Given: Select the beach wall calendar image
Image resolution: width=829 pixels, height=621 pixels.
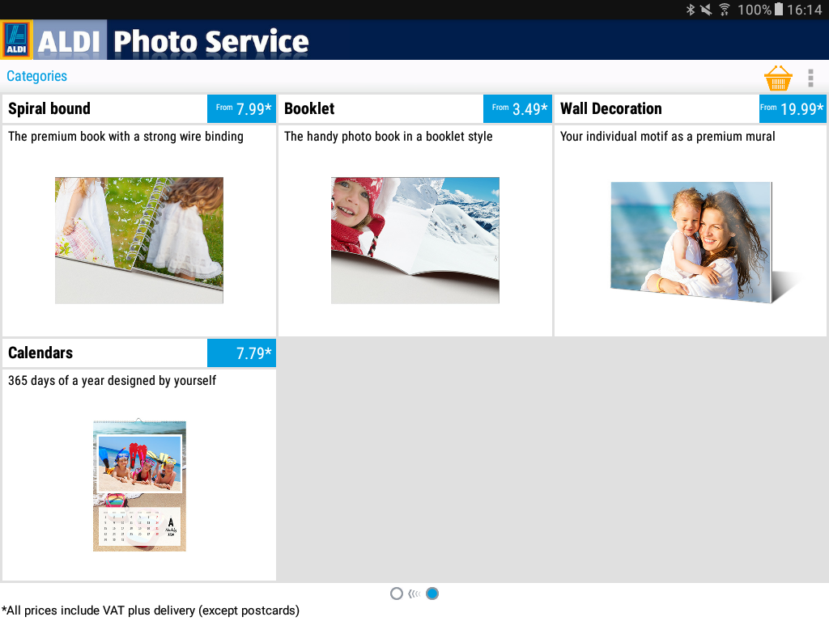Looking at the screenshot, I should (x=139, y=485).
